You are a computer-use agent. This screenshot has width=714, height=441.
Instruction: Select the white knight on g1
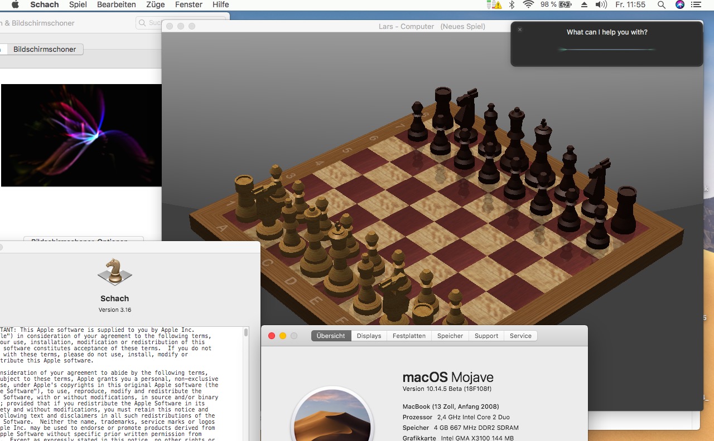point(395,298)
